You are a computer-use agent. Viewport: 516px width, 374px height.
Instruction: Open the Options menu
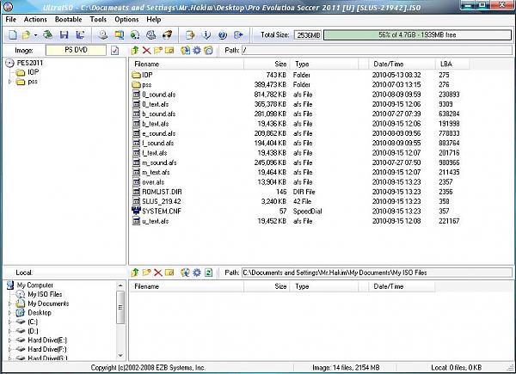(126, 20)
